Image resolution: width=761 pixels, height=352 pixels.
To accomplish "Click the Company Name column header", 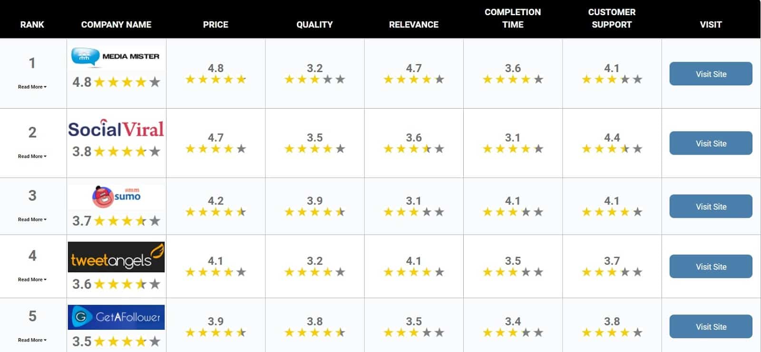I will (116, 25).
